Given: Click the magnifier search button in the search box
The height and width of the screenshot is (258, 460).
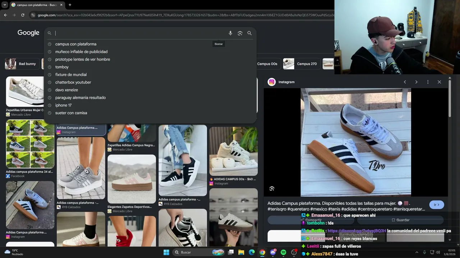Looking at the screenshot, I should [x=249, y=33].
